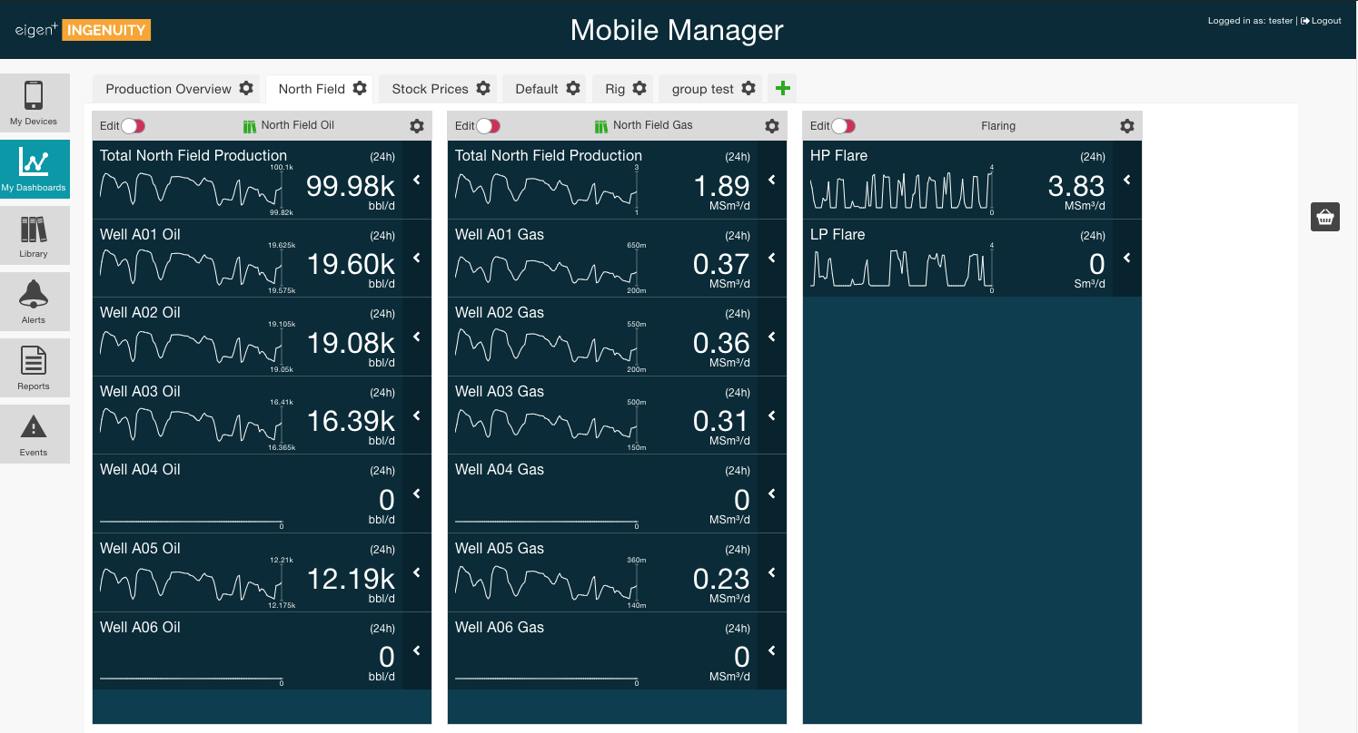Image resolution: width=1358 pixels, height=733 pixels.
Task: Open gear settings on Stock Prices tab
Action: pos(483,89)
